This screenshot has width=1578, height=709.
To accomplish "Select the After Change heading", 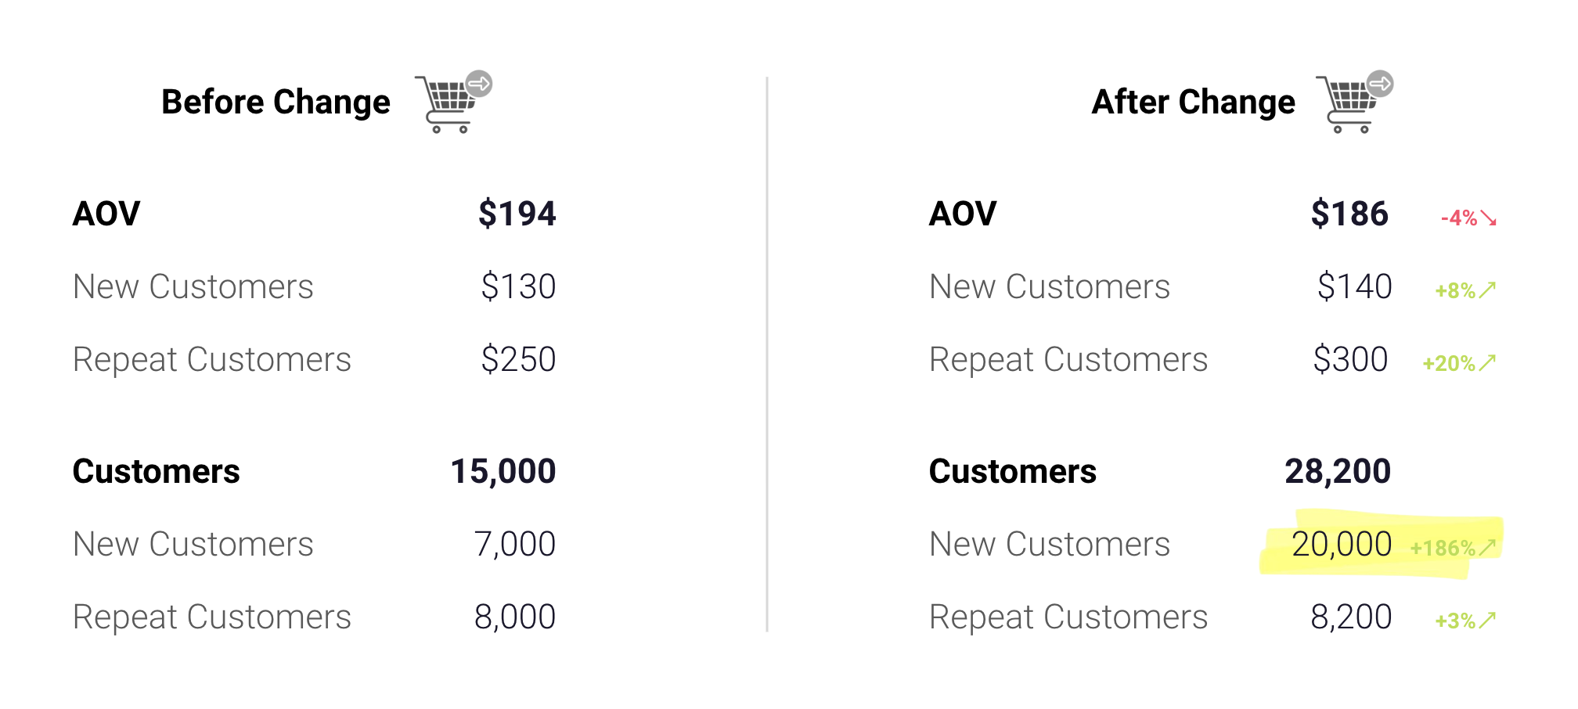I will click(x=1194, y=103).
